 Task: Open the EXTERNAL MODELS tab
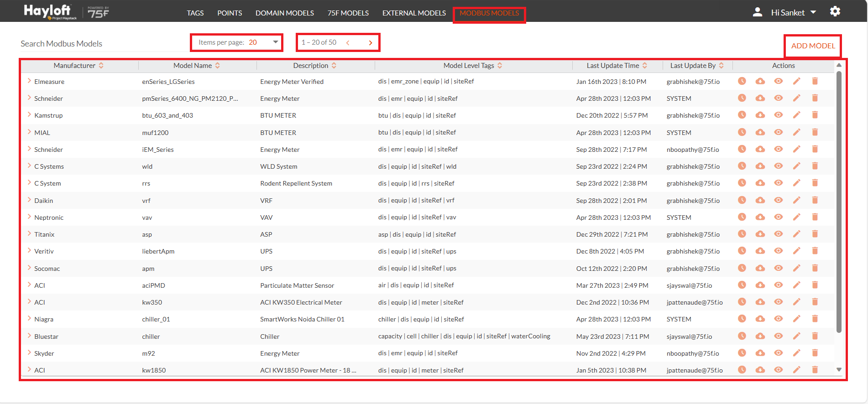[x=414, y=13]
